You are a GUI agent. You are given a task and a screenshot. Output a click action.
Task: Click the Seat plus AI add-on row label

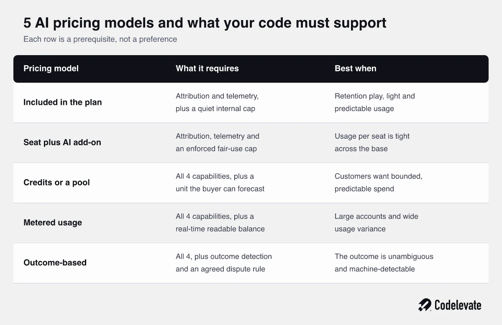[x=62, y=142]
